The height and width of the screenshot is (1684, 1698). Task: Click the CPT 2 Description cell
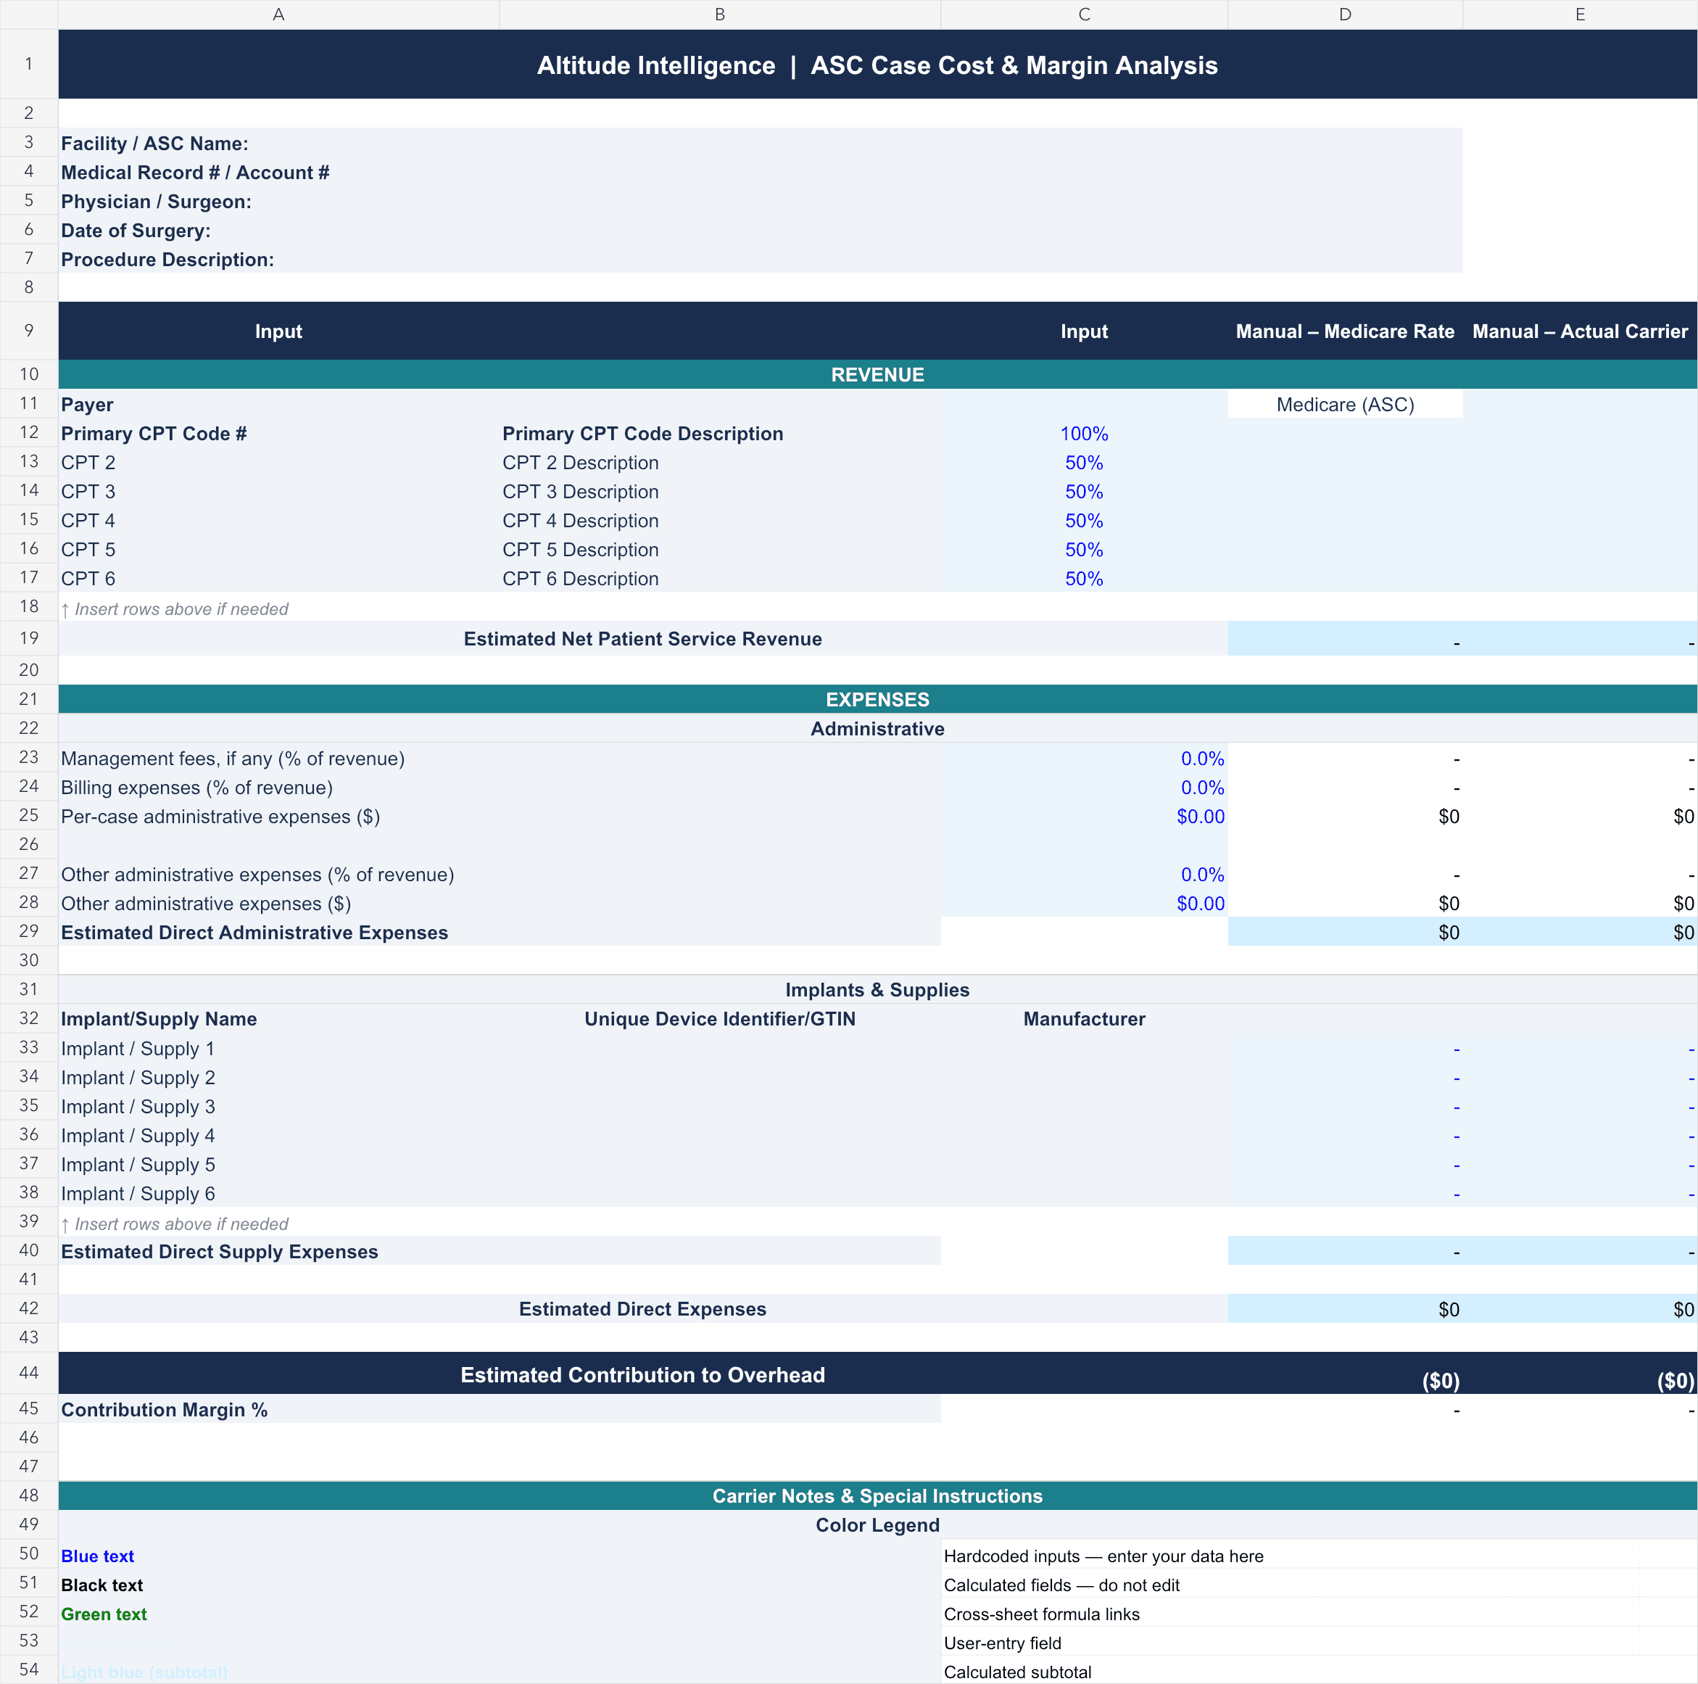pyautogui.click(x=720, y=462)
